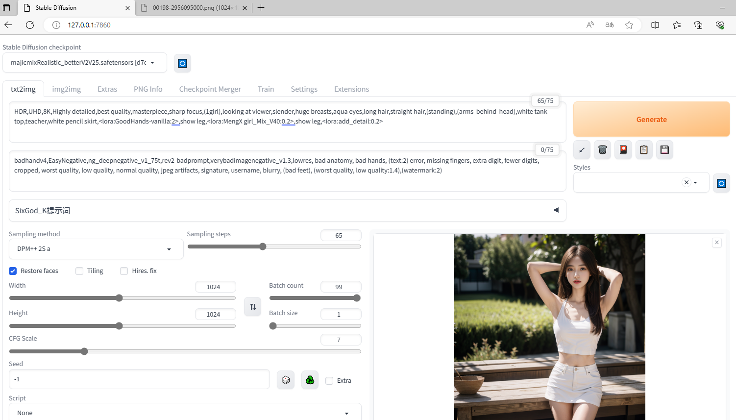Image resolution: width=736 pixels, height=420 pixels.
Task: Open split screen view icon
Action: point(655,25)
